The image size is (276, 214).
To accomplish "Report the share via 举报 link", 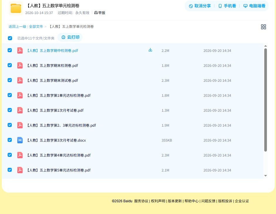I will tap(100, 13).
